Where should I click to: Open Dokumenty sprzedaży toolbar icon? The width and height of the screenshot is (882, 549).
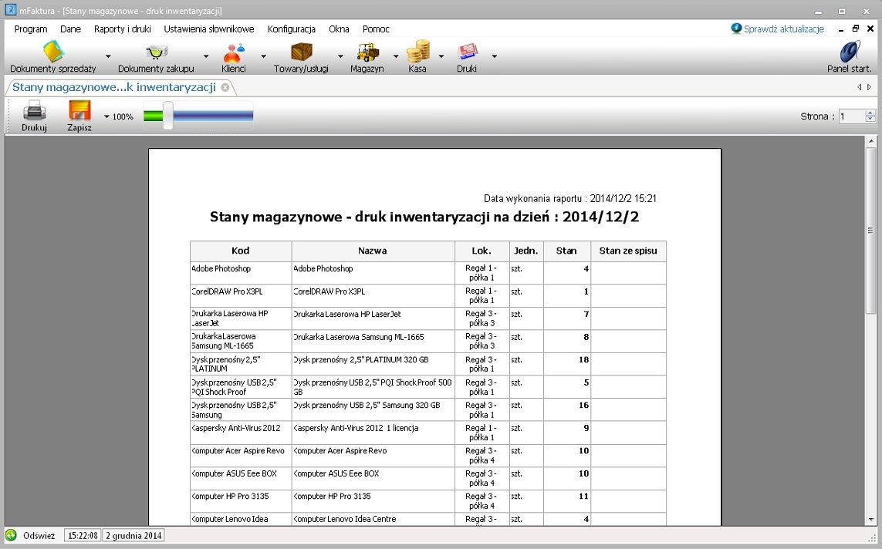[x=52, y=53]
